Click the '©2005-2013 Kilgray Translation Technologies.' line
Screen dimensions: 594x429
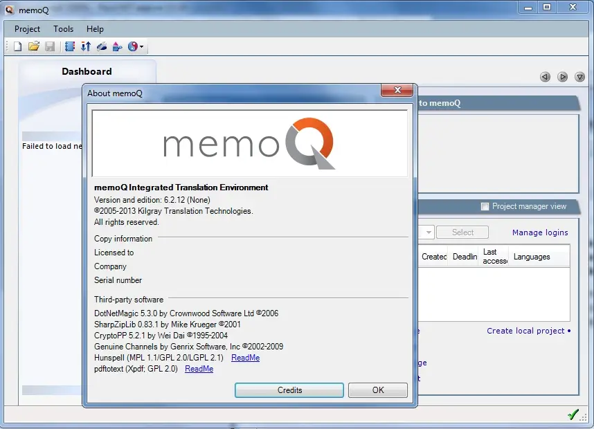[174, 211]
